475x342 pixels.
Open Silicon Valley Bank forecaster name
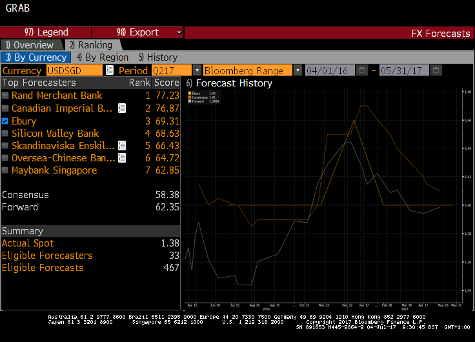(x=55, y=134)
